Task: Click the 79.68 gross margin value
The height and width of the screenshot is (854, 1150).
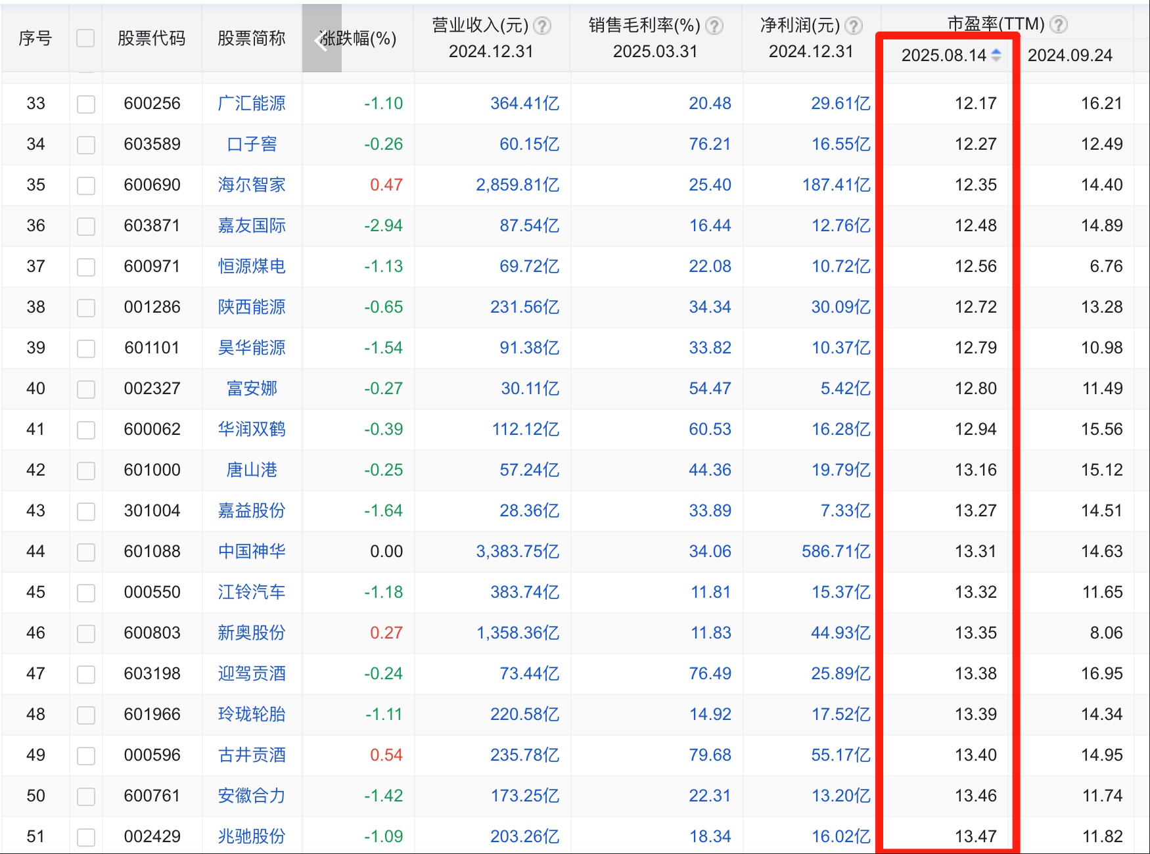Action: 710,755
